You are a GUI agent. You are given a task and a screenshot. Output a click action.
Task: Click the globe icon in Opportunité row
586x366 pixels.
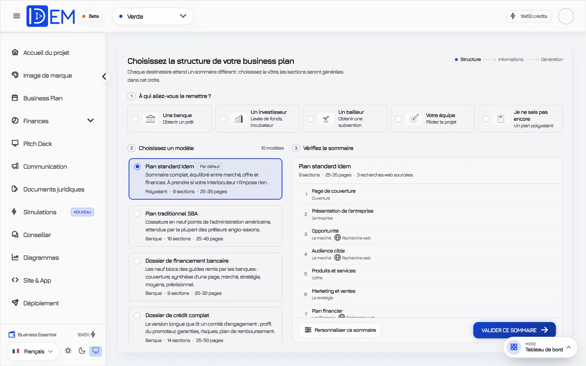pos(337,238)
